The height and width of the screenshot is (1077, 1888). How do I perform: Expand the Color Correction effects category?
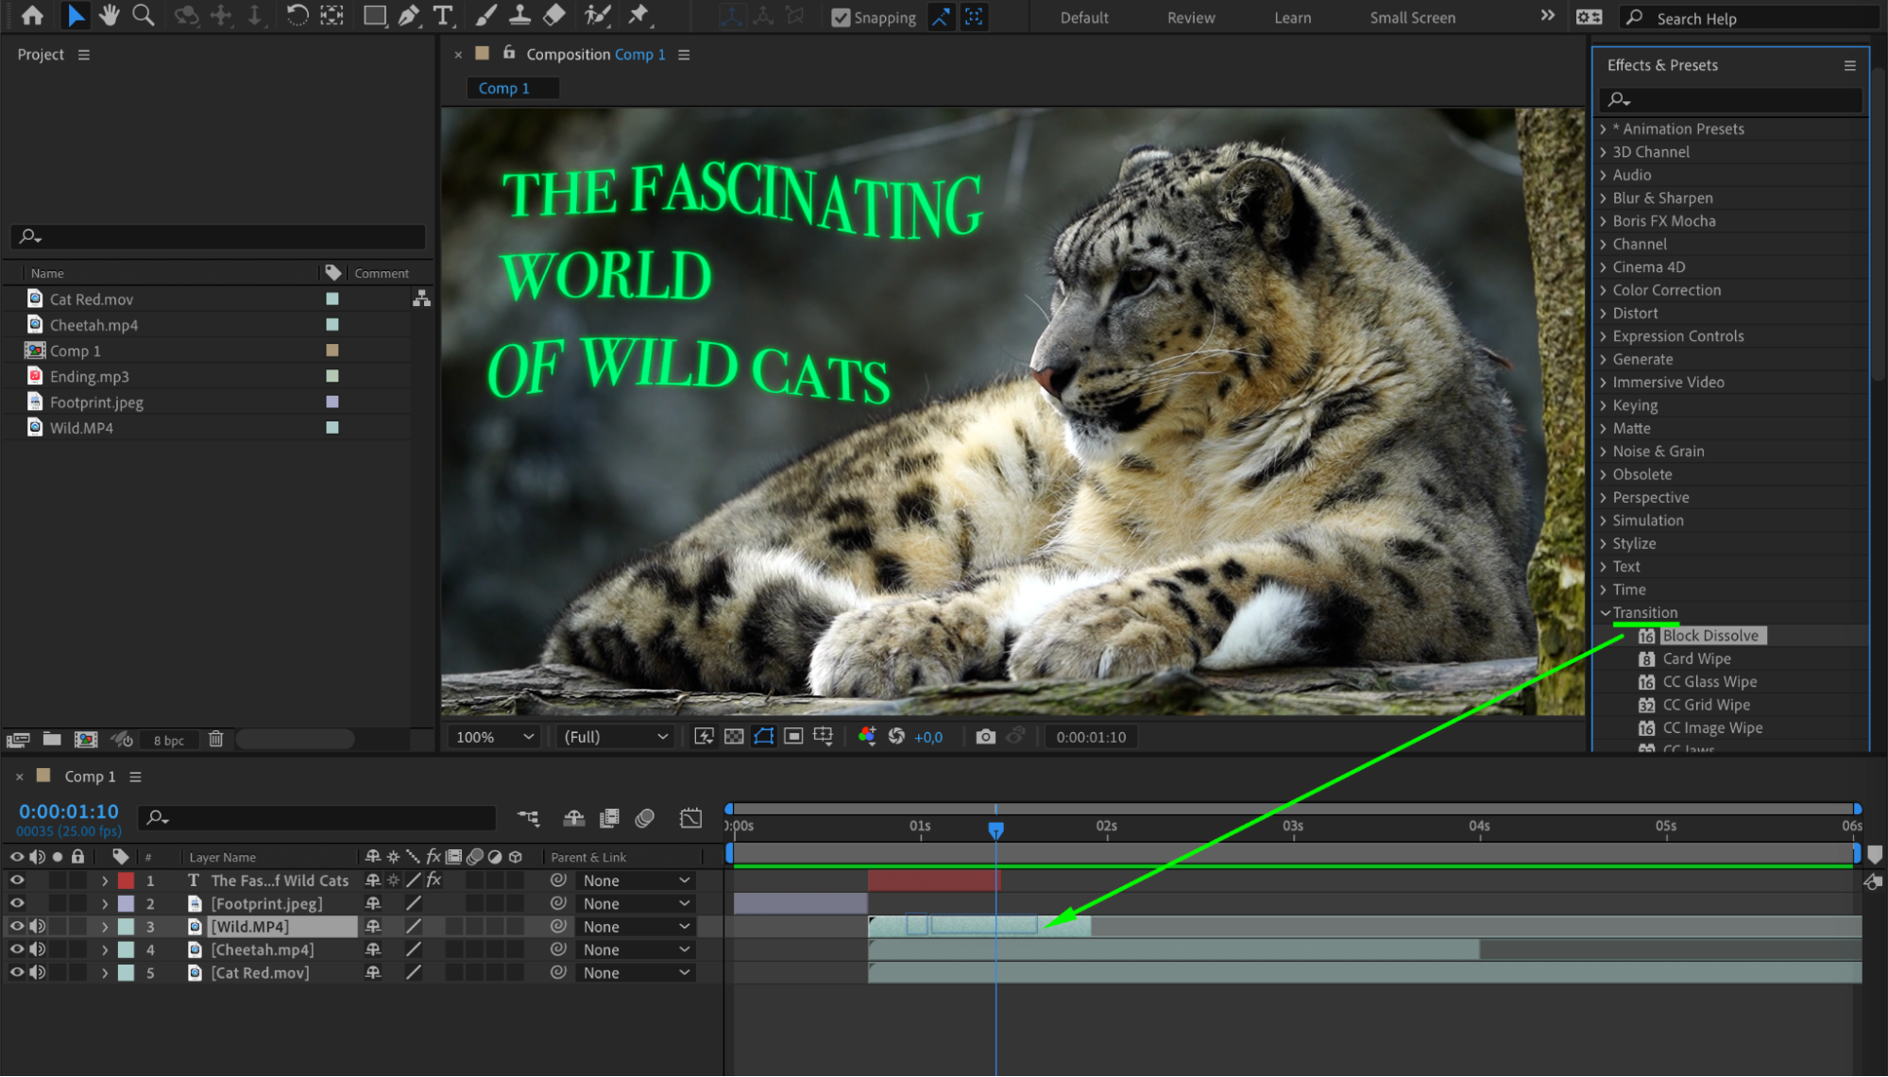[1666, 290]
